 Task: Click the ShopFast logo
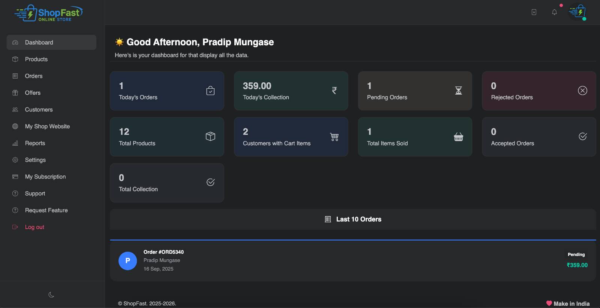pos(48,13)
